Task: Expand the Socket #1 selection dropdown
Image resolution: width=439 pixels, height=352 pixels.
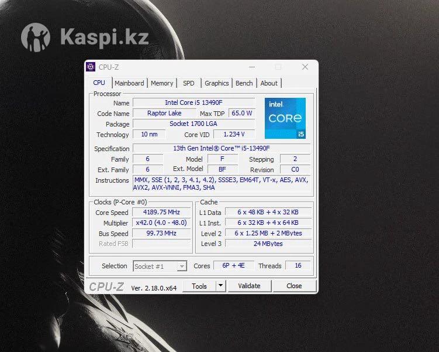Action: point(181,266)
